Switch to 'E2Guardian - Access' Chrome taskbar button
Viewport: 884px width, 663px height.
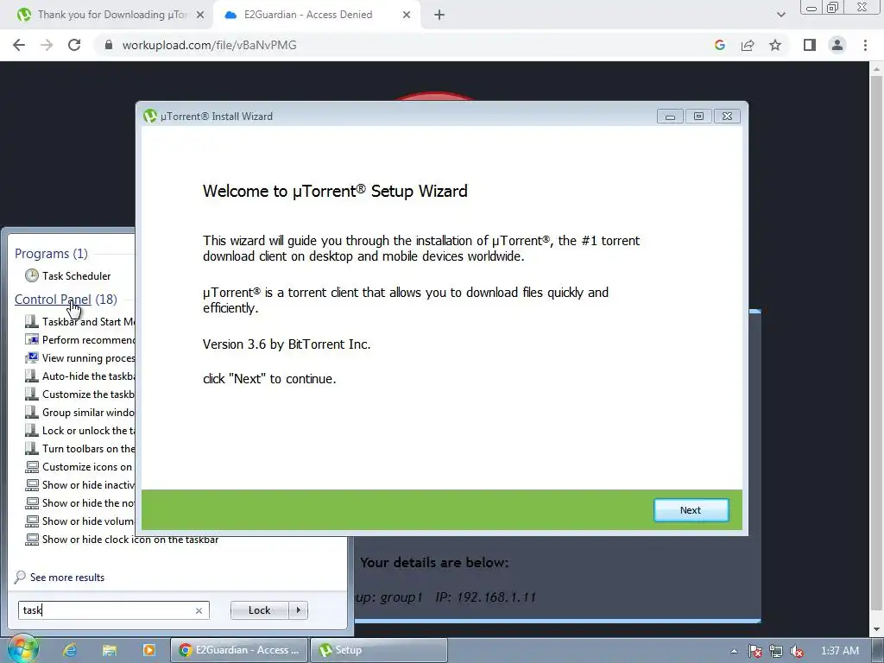(239, 650)
